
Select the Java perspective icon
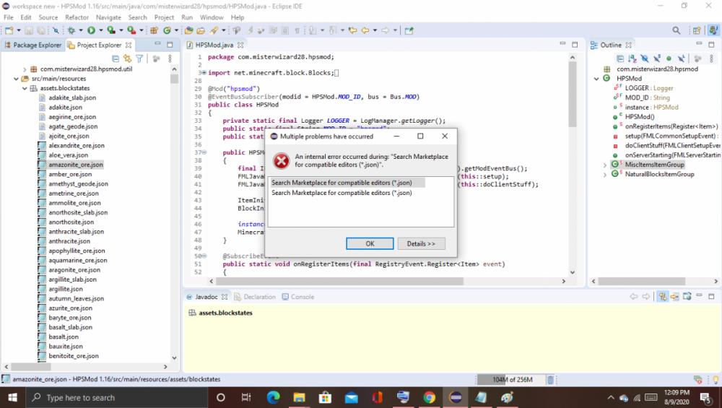(713, 30)
